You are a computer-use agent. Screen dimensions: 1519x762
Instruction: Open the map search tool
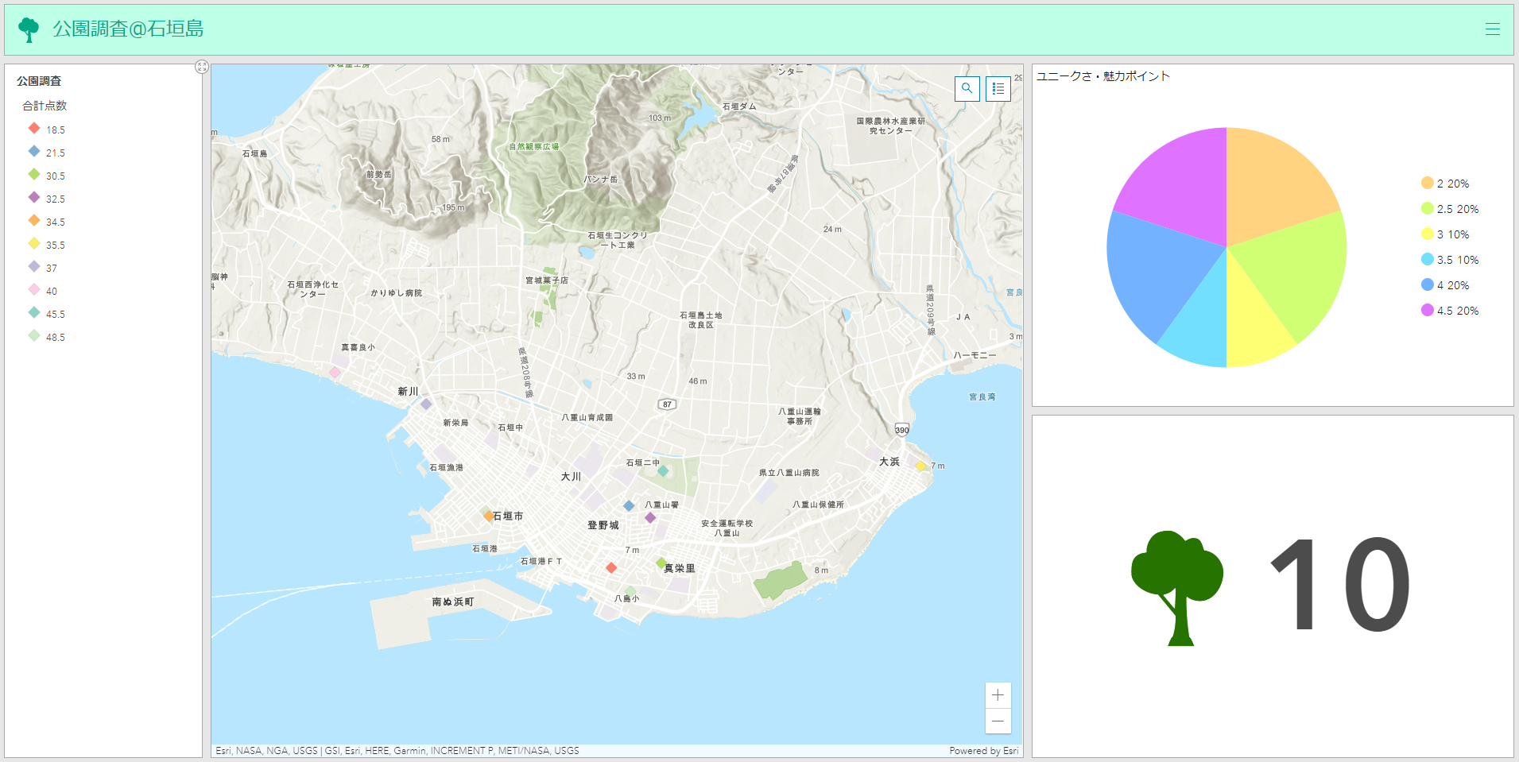967,89
